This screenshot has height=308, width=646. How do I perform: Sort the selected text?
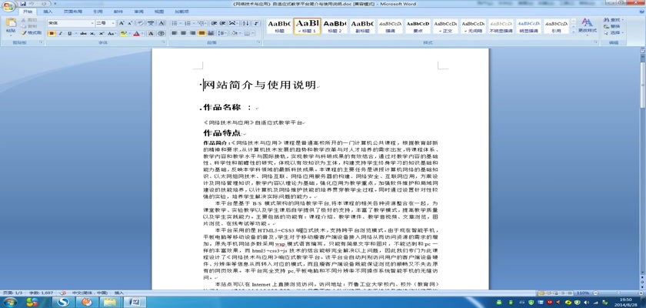click(x=245, y=23)
